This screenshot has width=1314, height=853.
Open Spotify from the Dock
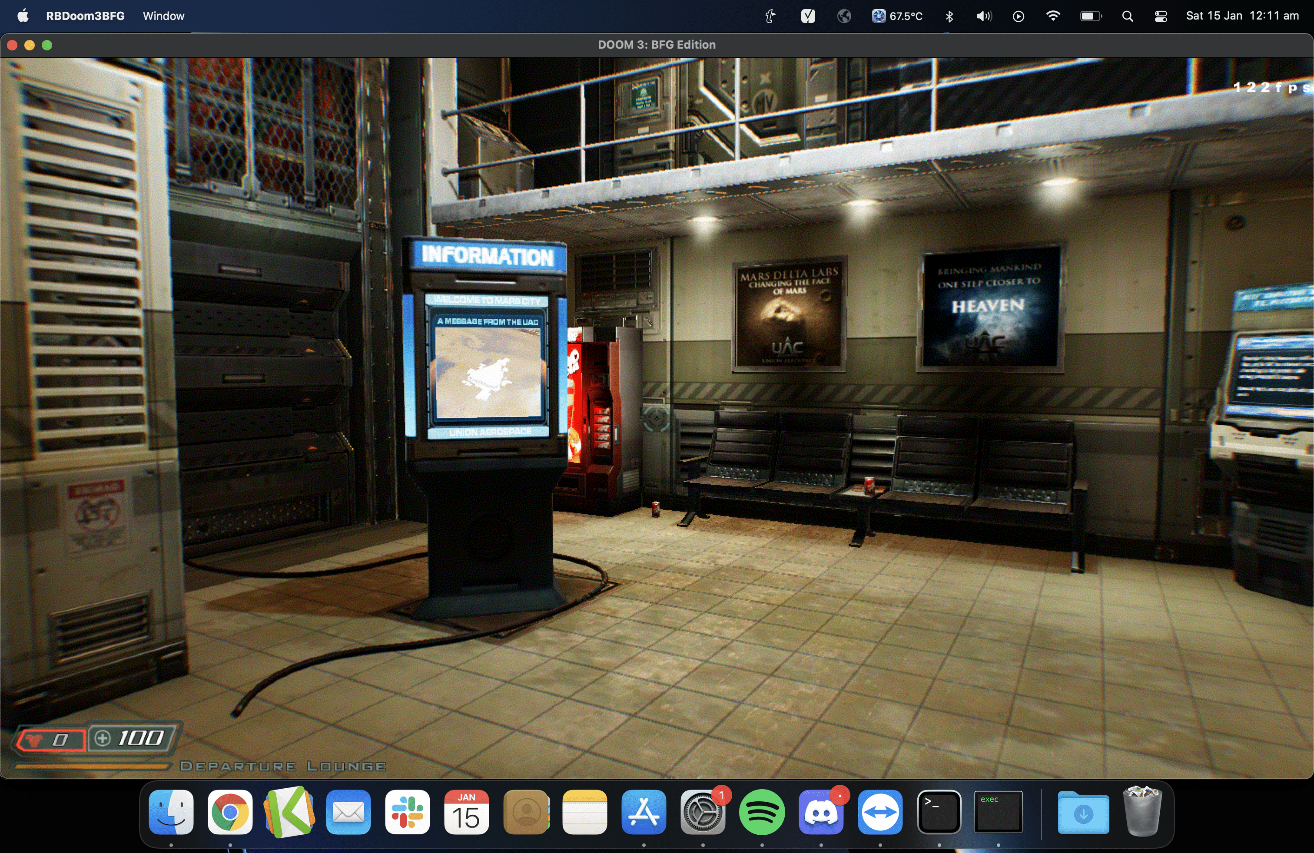click(763, 812)
